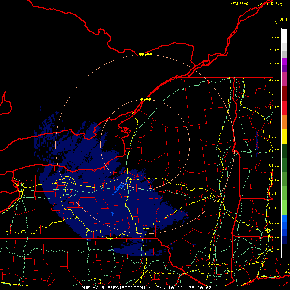The image size is (290, 290).
Task: Click the darkest green 0.50 legend swatch
Action: (285, 150)
